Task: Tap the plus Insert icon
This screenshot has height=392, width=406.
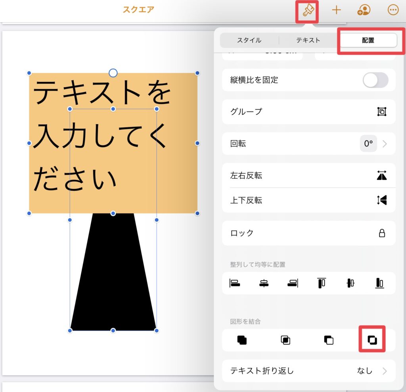Action: 336,10
